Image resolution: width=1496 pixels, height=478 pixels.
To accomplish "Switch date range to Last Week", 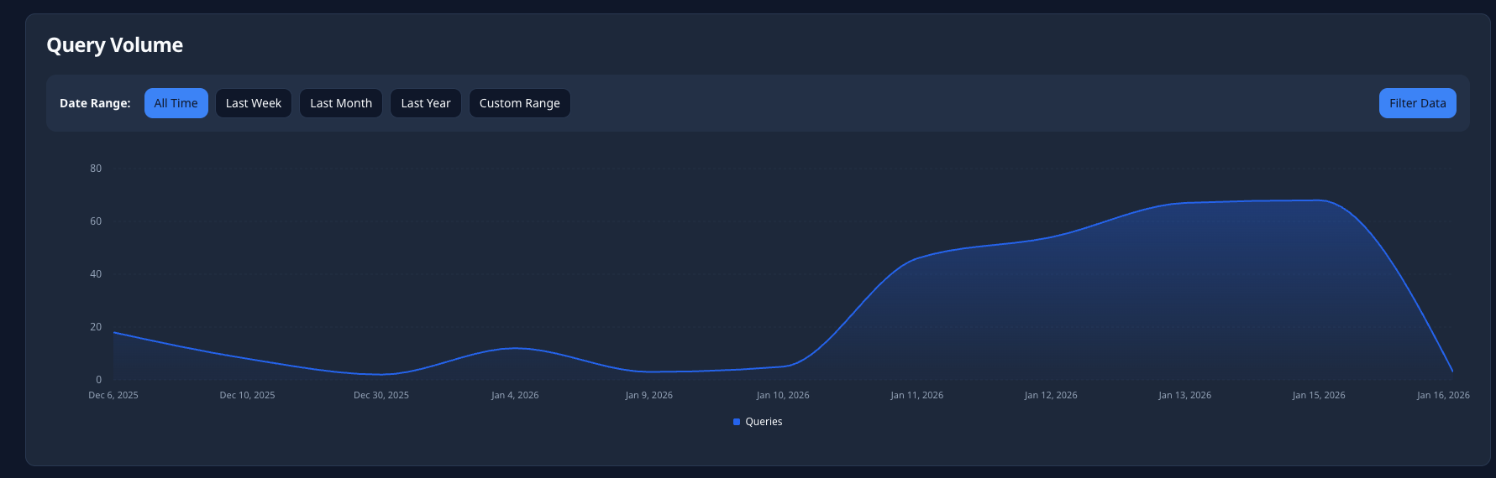I will coord(253,103).
